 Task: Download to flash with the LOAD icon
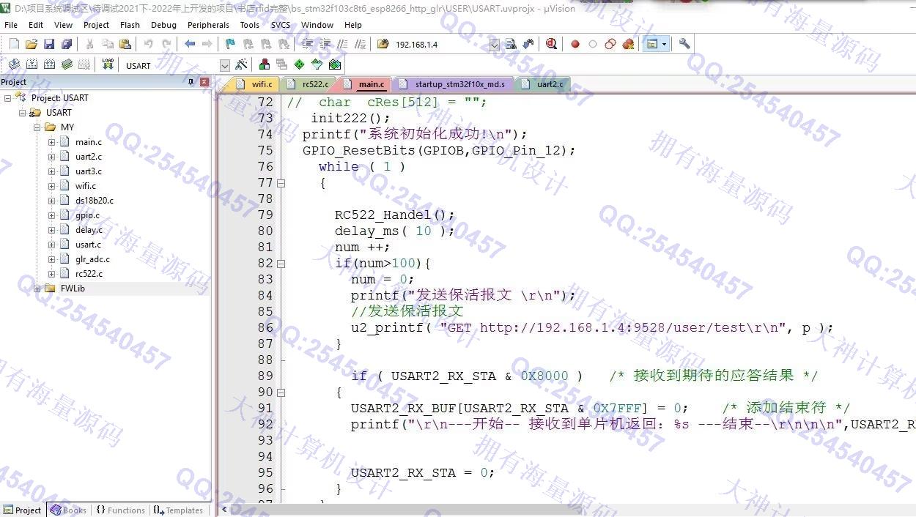coord(108,64)
